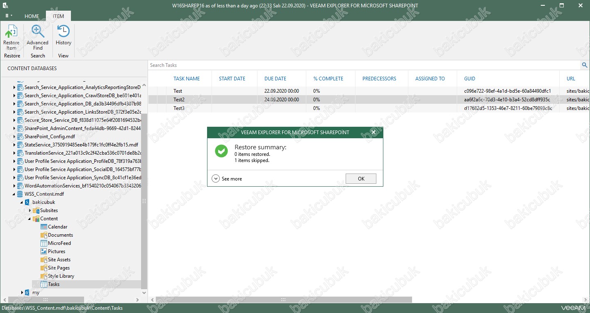Screen dimensions: 590x313
Task: Expand the SharePoint_Config.mdf node
Action: [14, 137]
